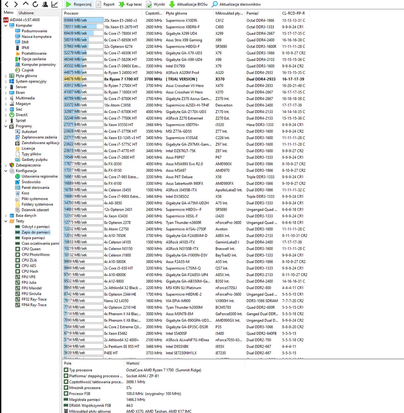The width and height of the screenshot is (404, 413).
Task: Expand the DirectX tree node
Action: (6, 115)
